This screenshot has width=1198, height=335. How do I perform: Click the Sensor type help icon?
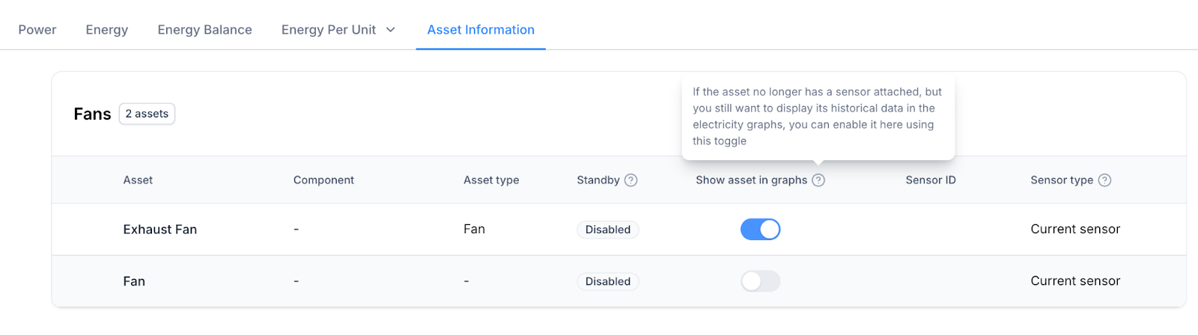coord(1104,180)
